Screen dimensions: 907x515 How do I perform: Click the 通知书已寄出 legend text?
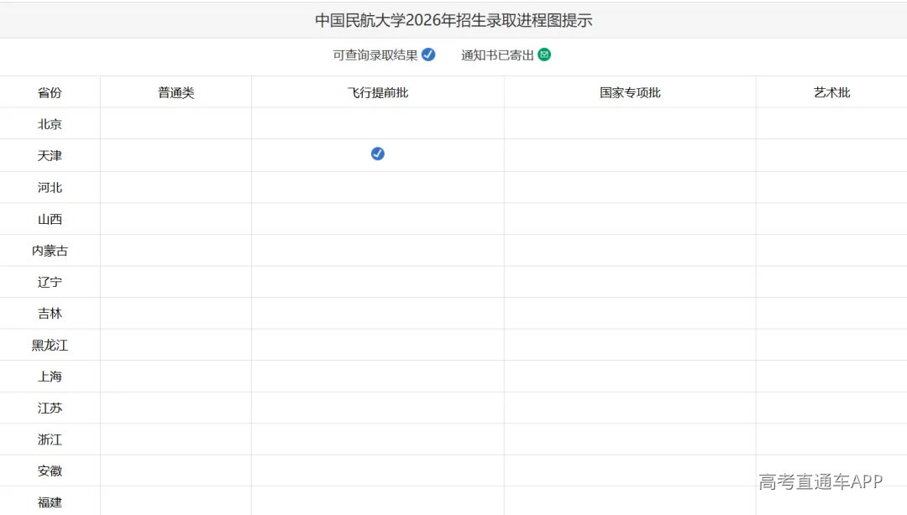(x=497, y=55)
